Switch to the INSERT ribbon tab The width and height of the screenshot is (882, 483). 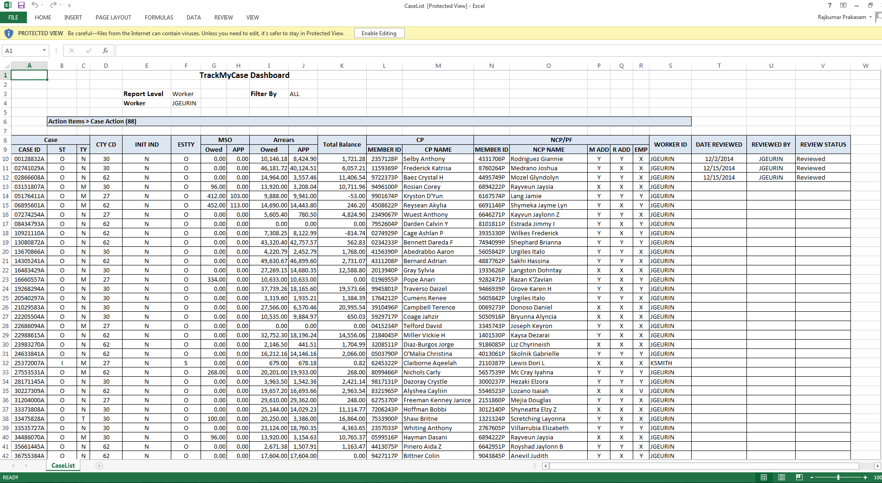pyautogui.click(x=73, y=18)
